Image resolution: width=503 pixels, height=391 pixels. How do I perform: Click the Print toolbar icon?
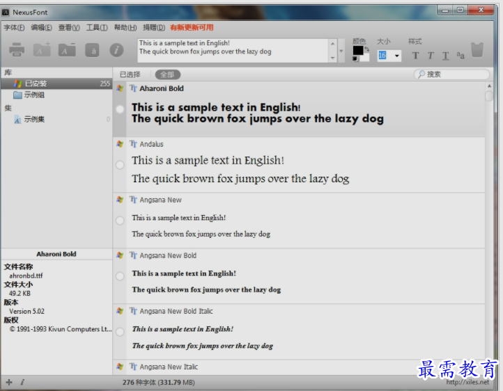(17, 49)
